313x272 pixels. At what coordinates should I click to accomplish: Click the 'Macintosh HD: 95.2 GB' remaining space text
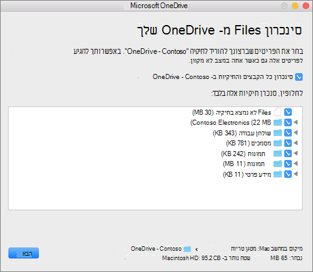[x=206, y=258]
